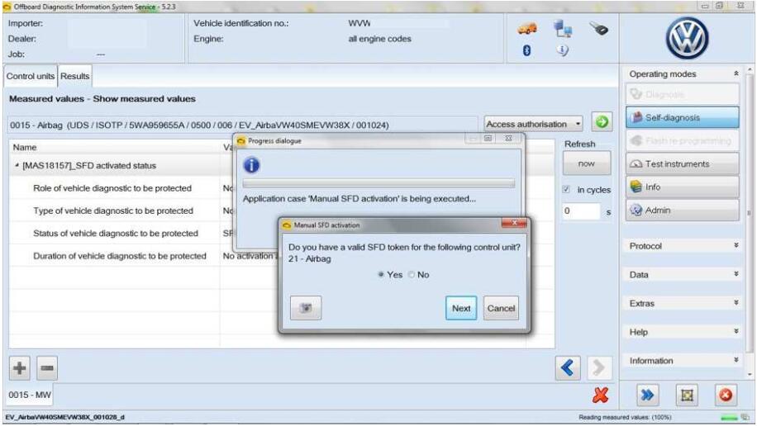Screen dimensions: 757x426
Task: Switch to the Results tab
Action: (75, 76)
